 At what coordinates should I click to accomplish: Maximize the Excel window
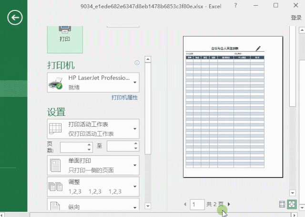275,5
